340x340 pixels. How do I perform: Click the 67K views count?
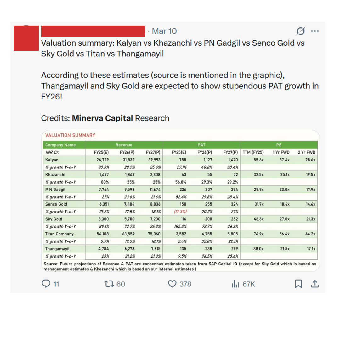(x=249, y=284)
